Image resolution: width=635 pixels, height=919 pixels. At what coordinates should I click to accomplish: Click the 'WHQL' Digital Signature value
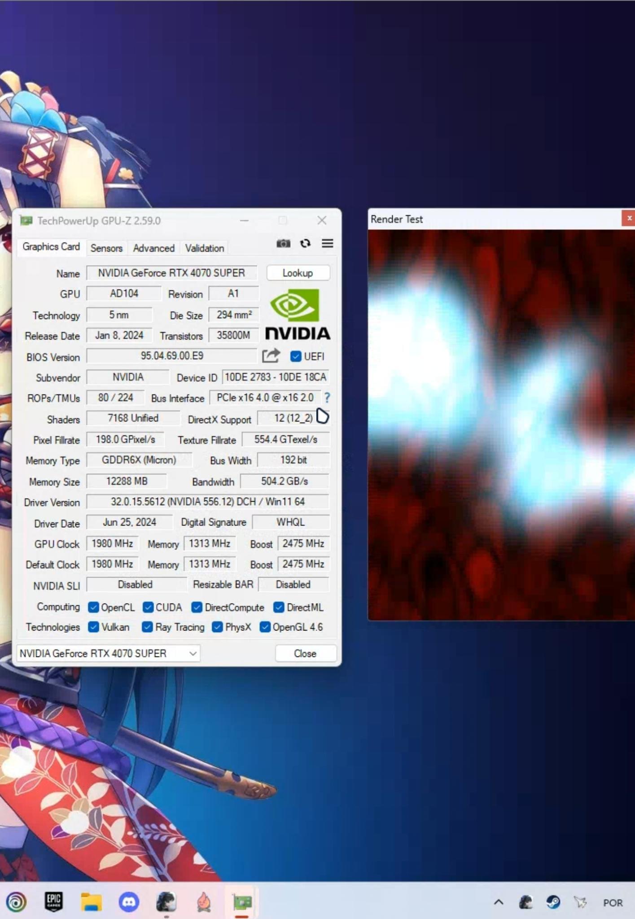(x=291, y=522)
